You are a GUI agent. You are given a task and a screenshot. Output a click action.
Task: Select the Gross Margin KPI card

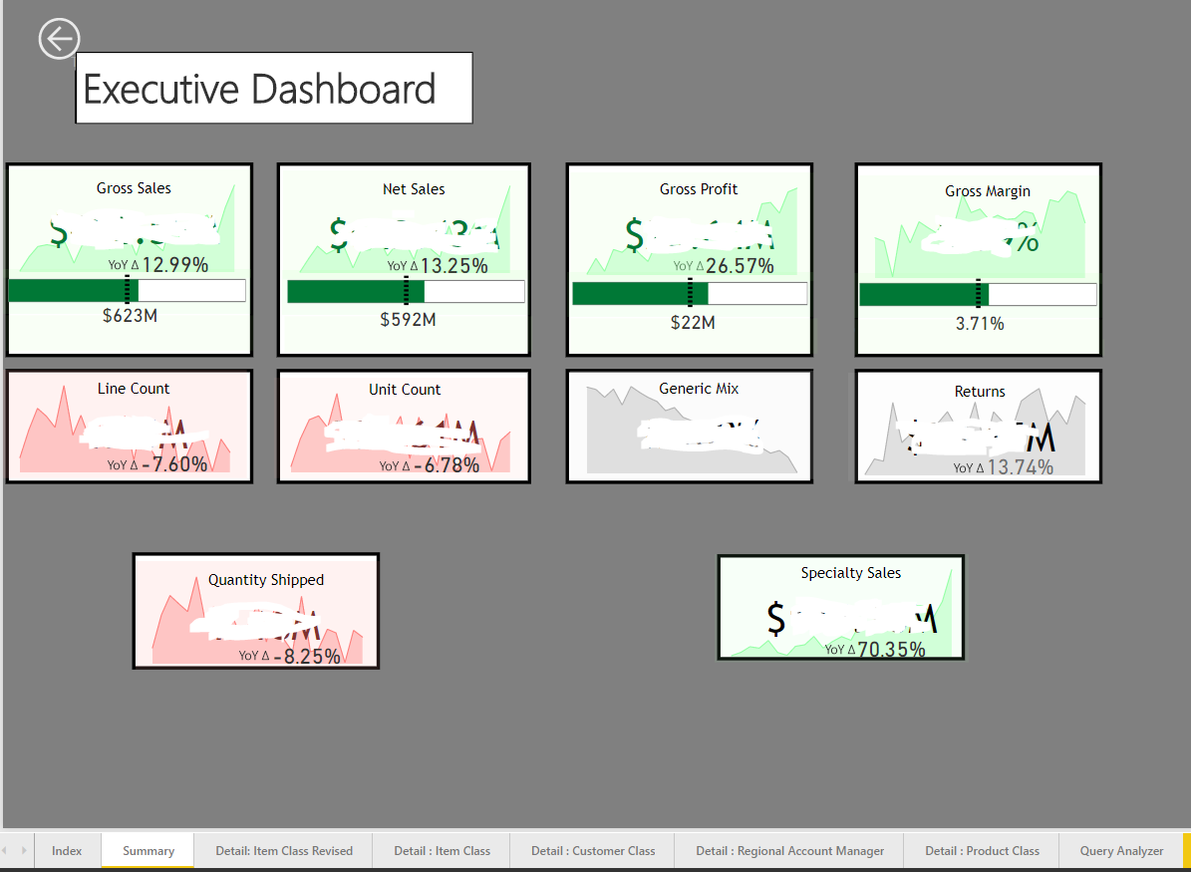pyautogui.click(x=979, y=260)
